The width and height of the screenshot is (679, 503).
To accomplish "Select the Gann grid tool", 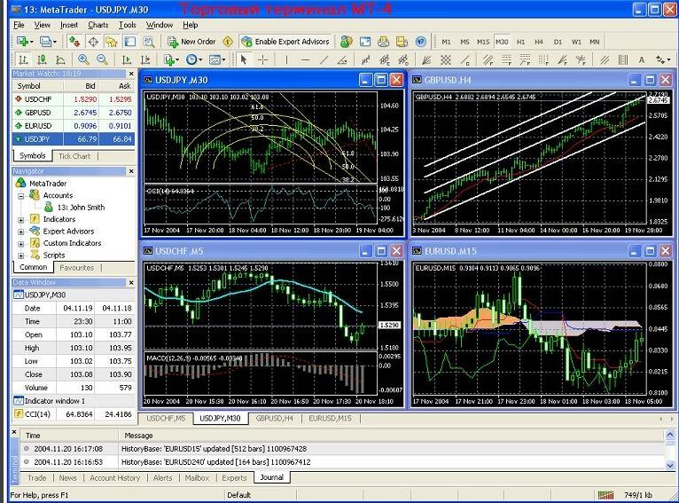I will point(446,59).
